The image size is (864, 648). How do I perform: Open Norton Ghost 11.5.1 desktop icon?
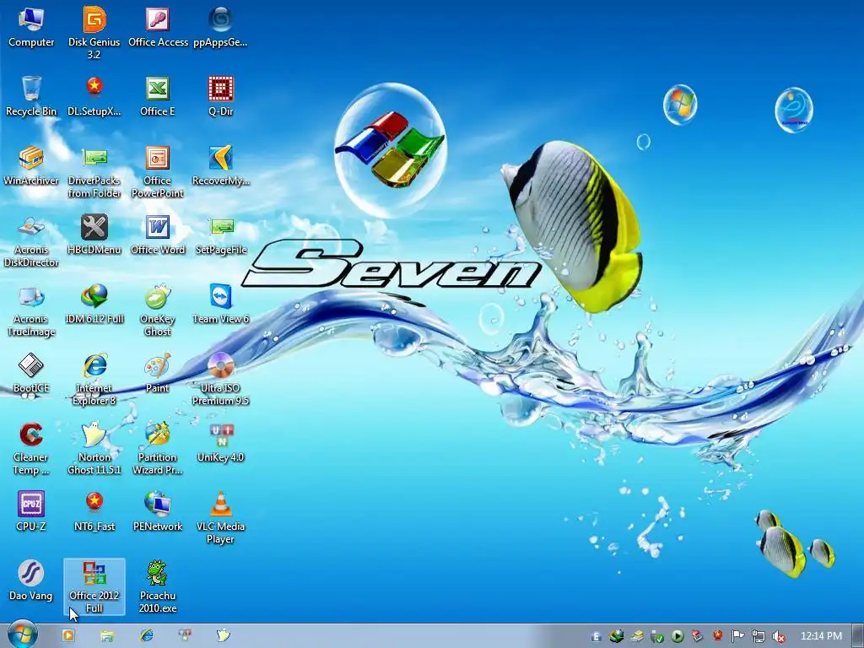[94, 449]
